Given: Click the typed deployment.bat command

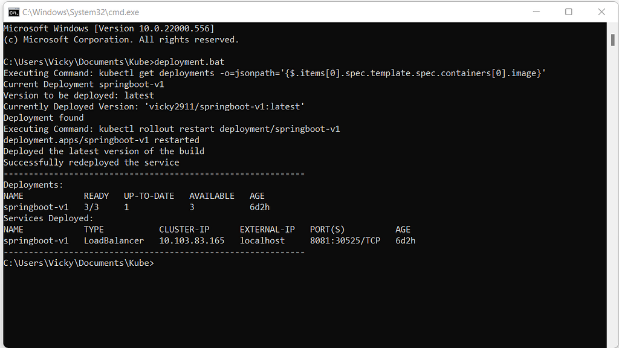Looking at the screenshot, I should click(189, 62).
